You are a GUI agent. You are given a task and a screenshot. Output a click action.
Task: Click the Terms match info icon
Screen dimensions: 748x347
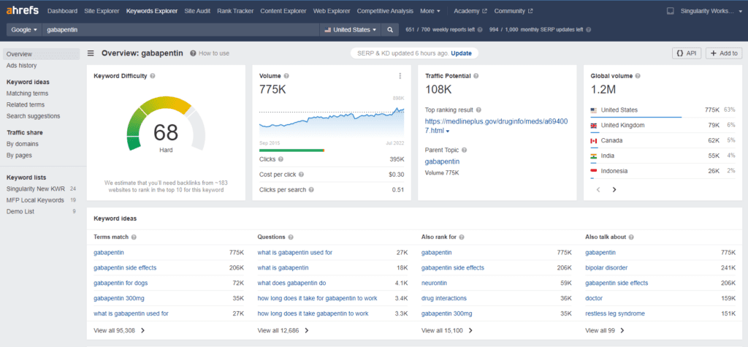click(x=134, y=237)
